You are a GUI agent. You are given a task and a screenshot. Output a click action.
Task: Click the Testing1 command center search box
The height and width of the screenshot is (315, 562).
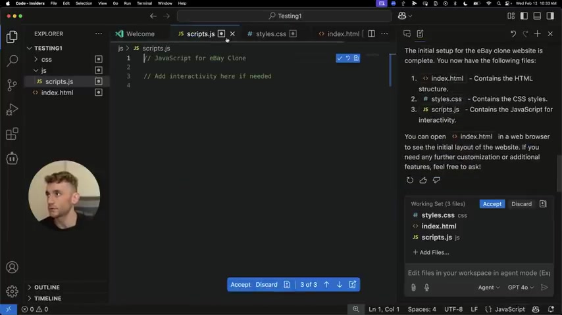(284, 16)
